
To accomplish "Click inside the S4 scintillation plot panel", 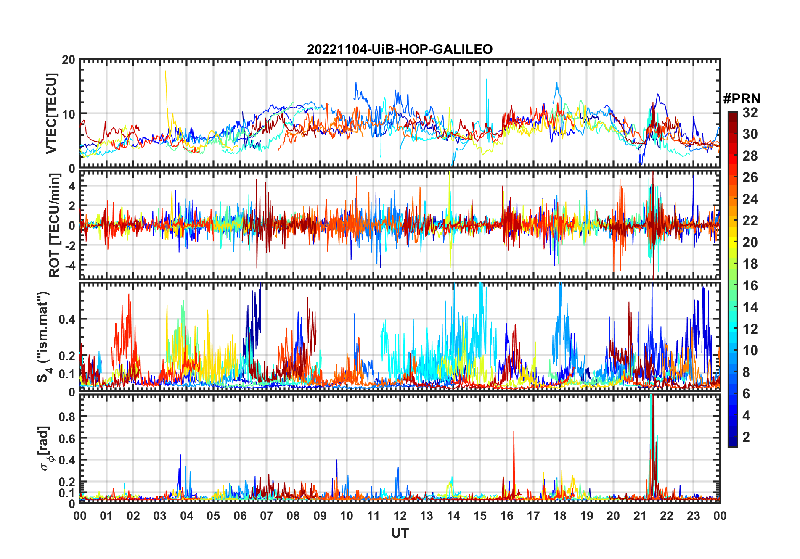I will (x=400, y=337).
